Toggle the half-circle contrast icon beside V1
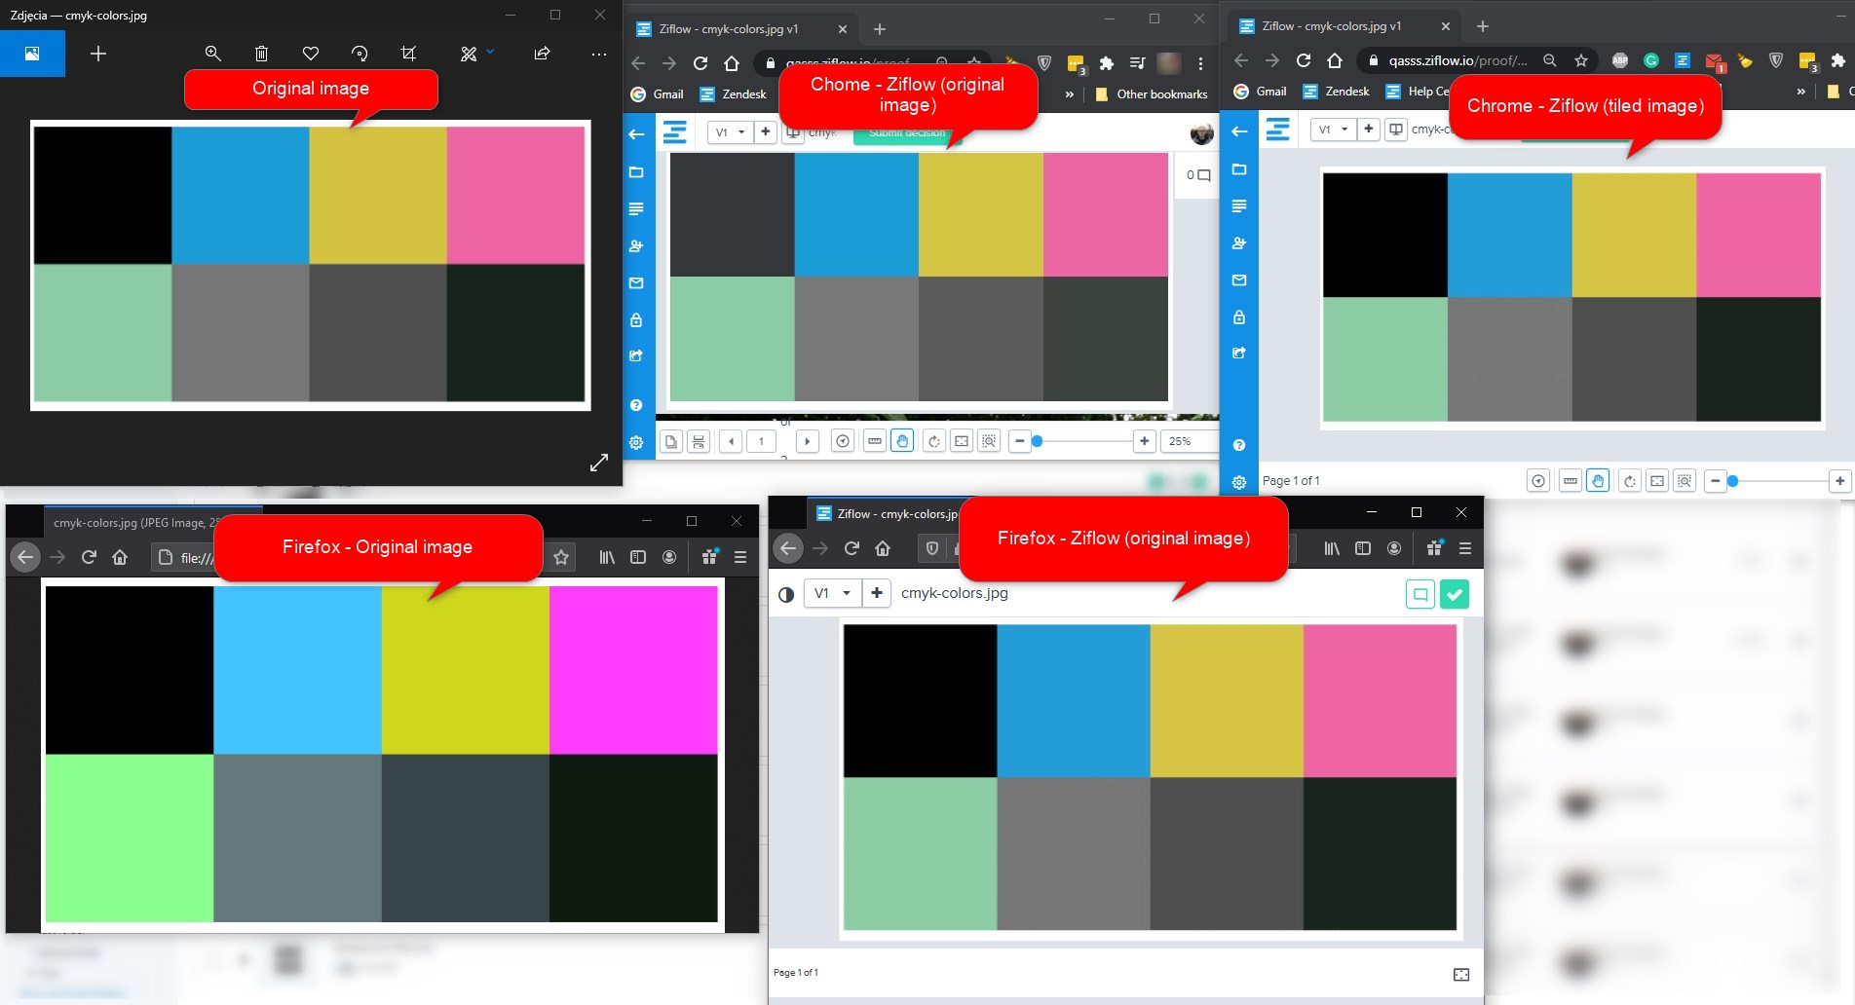Screen dimensions: 1855x1005 click(x=786, y=594)
